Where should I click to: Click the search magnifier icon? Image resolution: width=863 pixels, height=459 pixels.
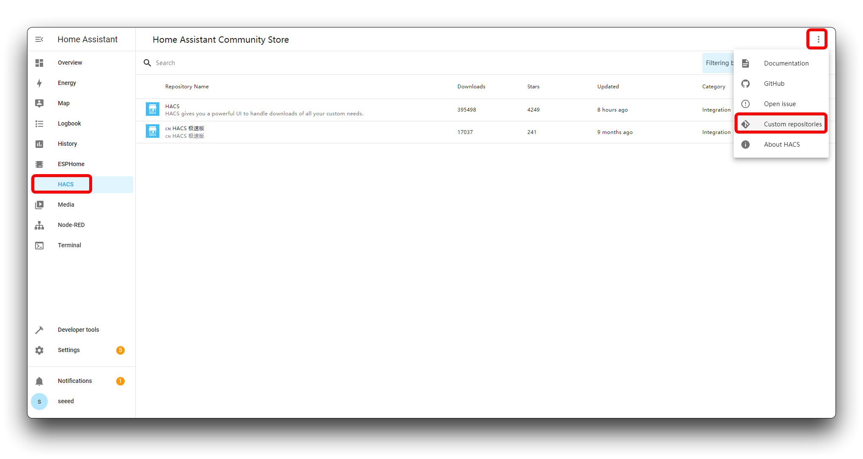coord(147,63)
